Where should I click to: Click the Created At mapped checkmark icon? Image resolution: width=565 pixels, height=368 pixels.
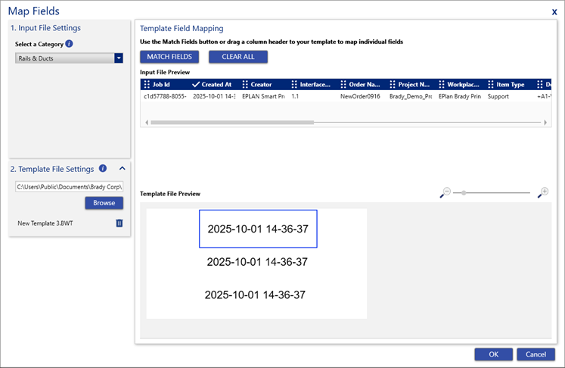point(196,85)
